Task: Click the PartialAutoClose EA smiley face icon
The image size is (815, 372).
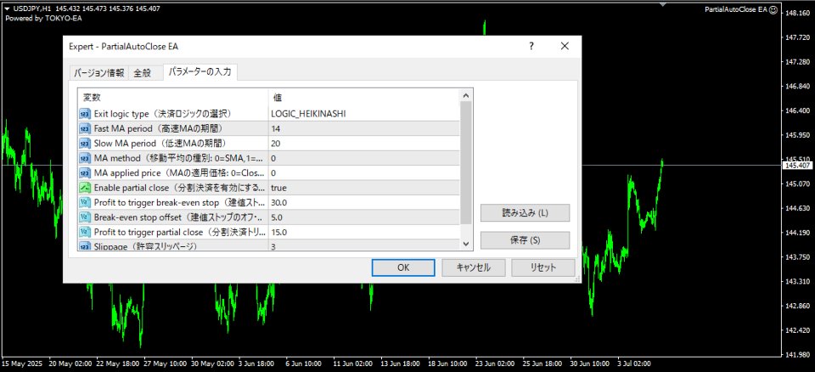Action: pos(773,10)
